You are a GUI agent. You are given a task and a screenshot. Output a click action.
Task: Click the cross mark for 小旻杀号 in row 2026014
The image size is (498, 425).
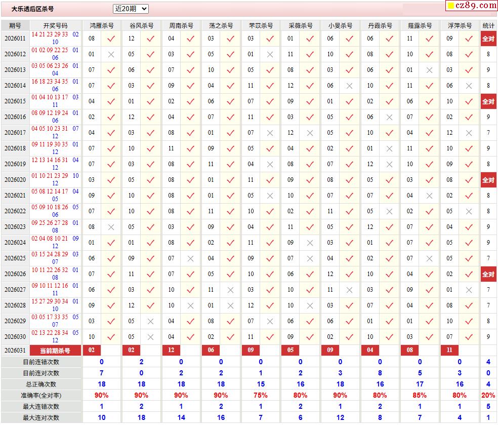pos(349,86)
